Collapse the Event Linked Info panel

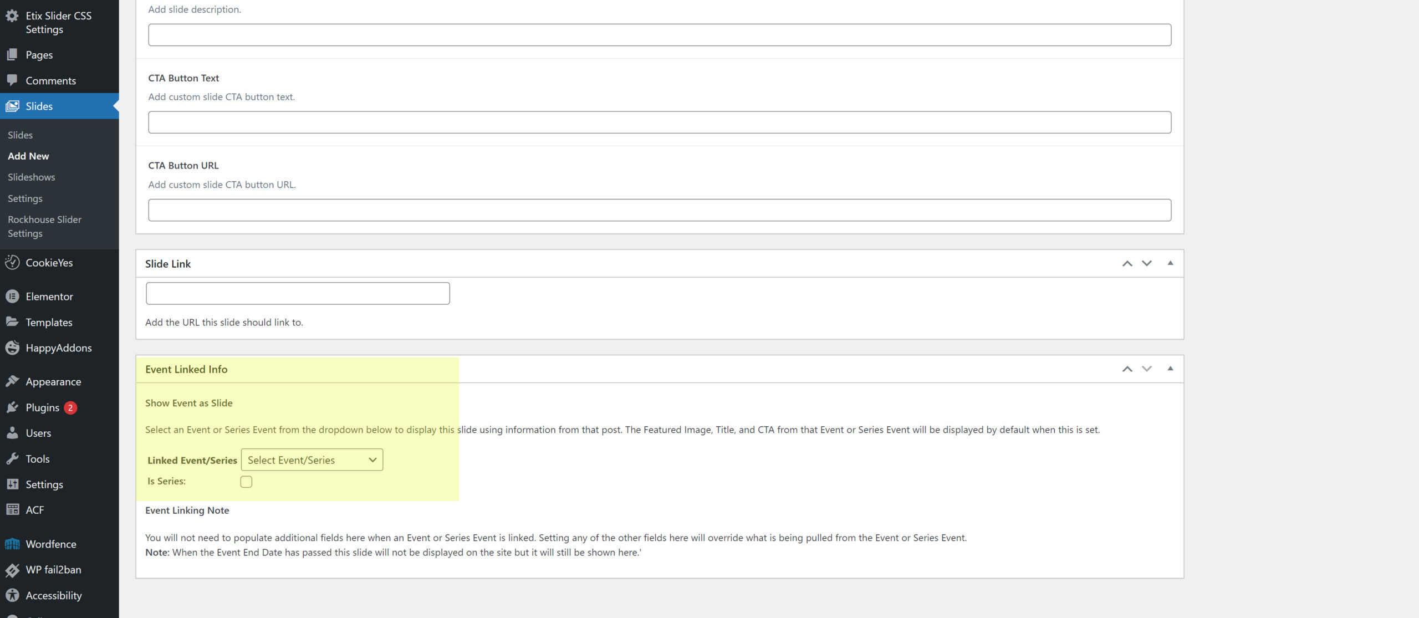pyautogui.click(x=1170, y=369)
